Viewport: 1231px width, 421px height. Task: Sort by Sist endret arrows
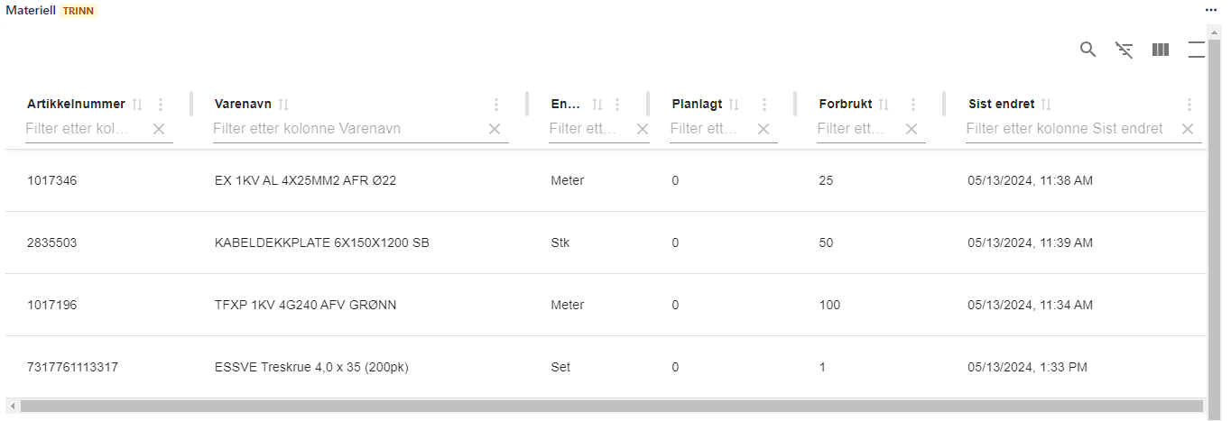pyautogui.click(x=1047, y=105)
